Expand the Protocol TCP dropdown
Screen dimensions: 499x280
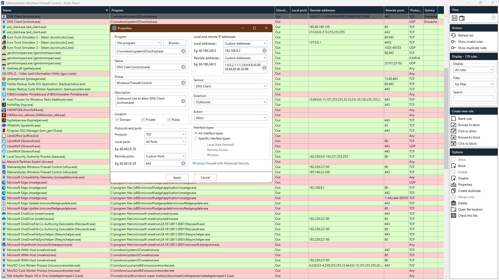(165, 134)
